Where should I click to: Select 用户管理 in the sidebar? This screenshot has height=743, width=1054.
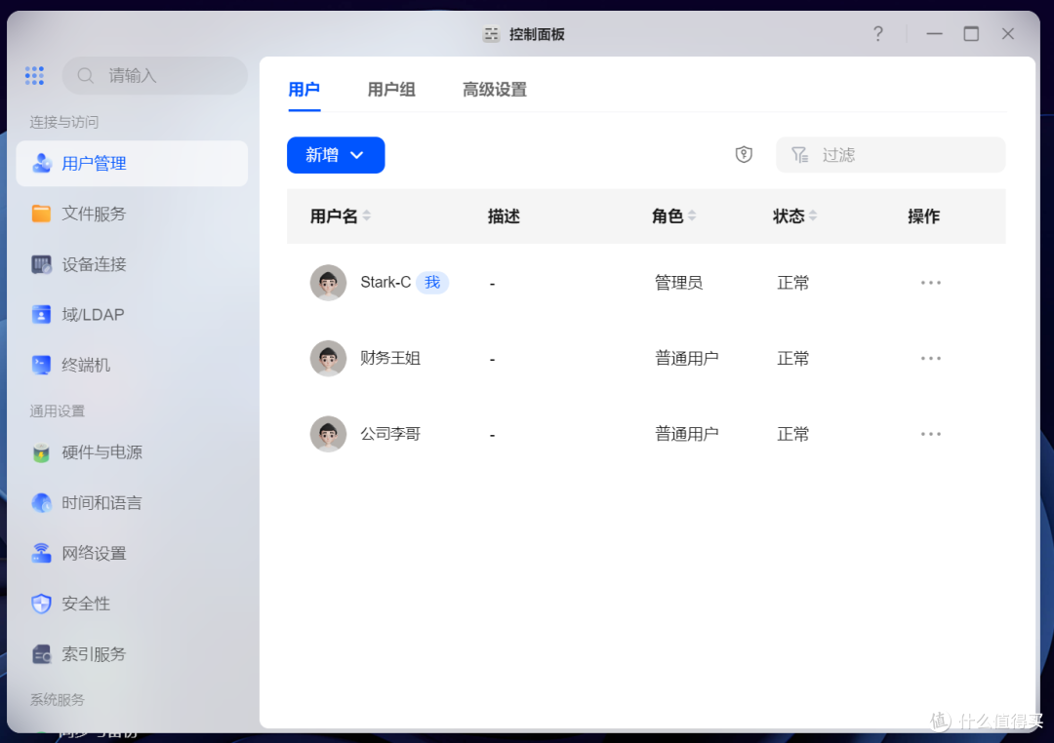point(132,163)
